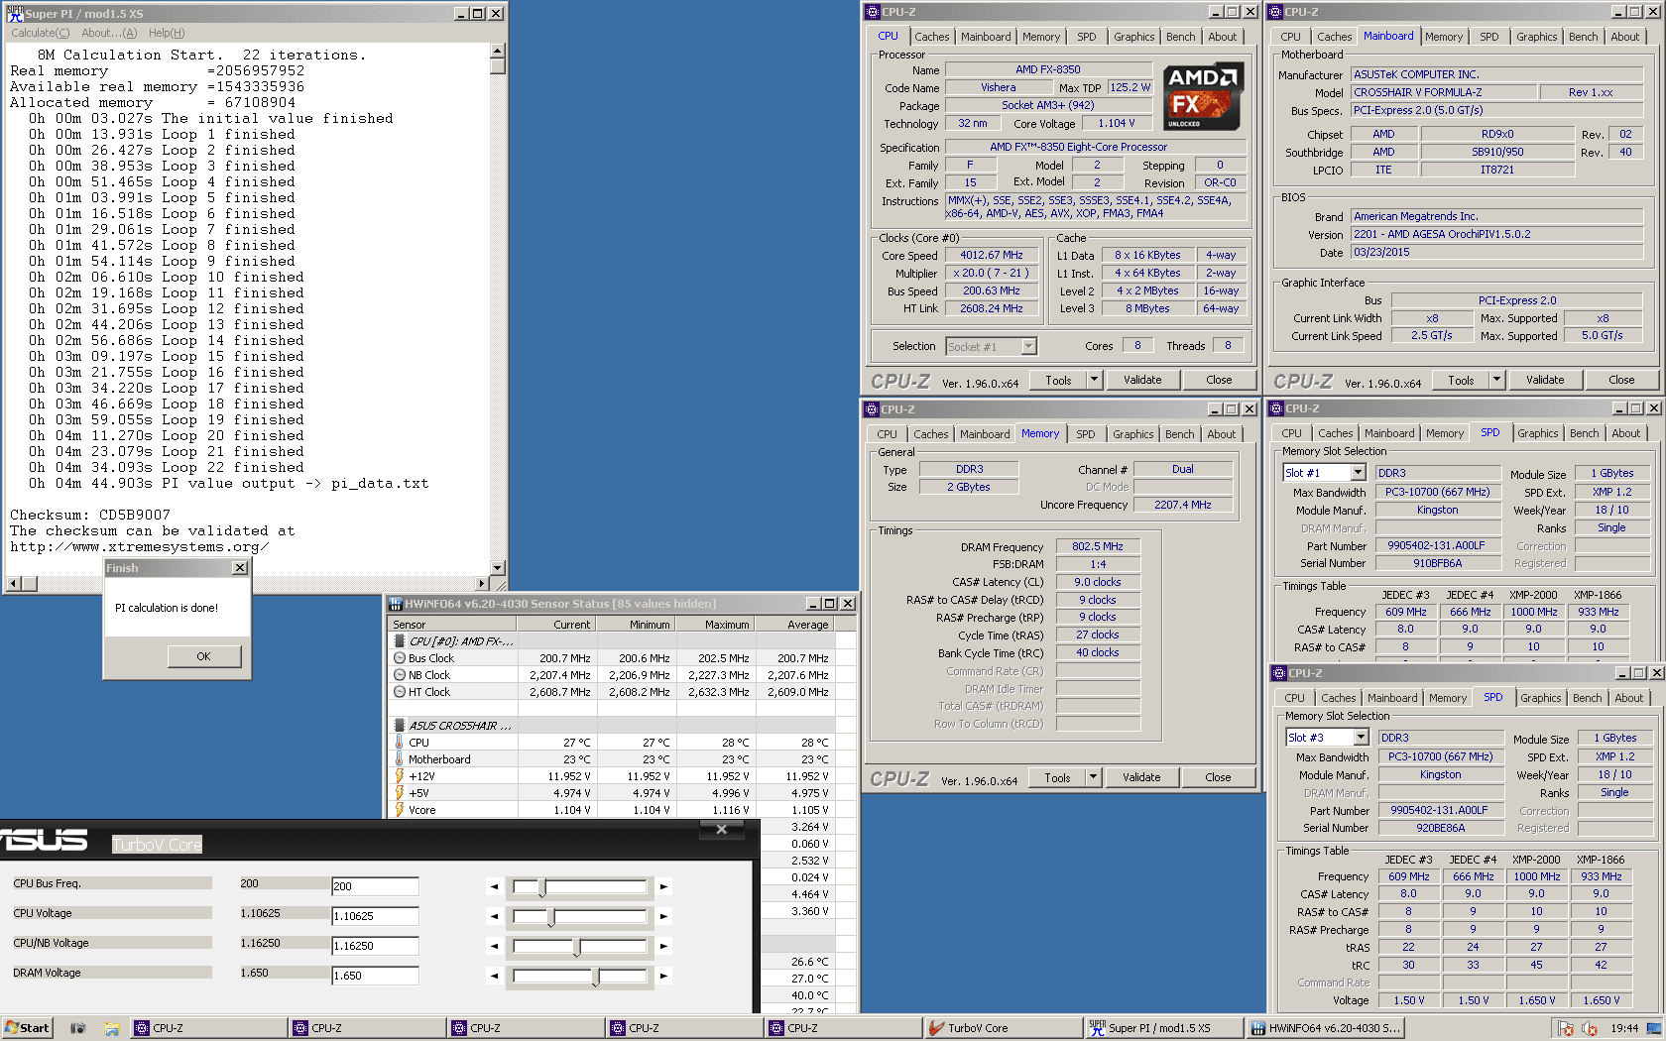The width and height of the screenshot is (1666, 1041).
Task: Decrease CPU Voltage with the left arrow
Action: click(x=494, y=916)
